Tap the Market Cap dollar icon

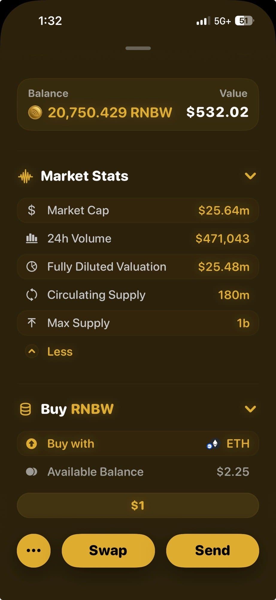point(31,210)
